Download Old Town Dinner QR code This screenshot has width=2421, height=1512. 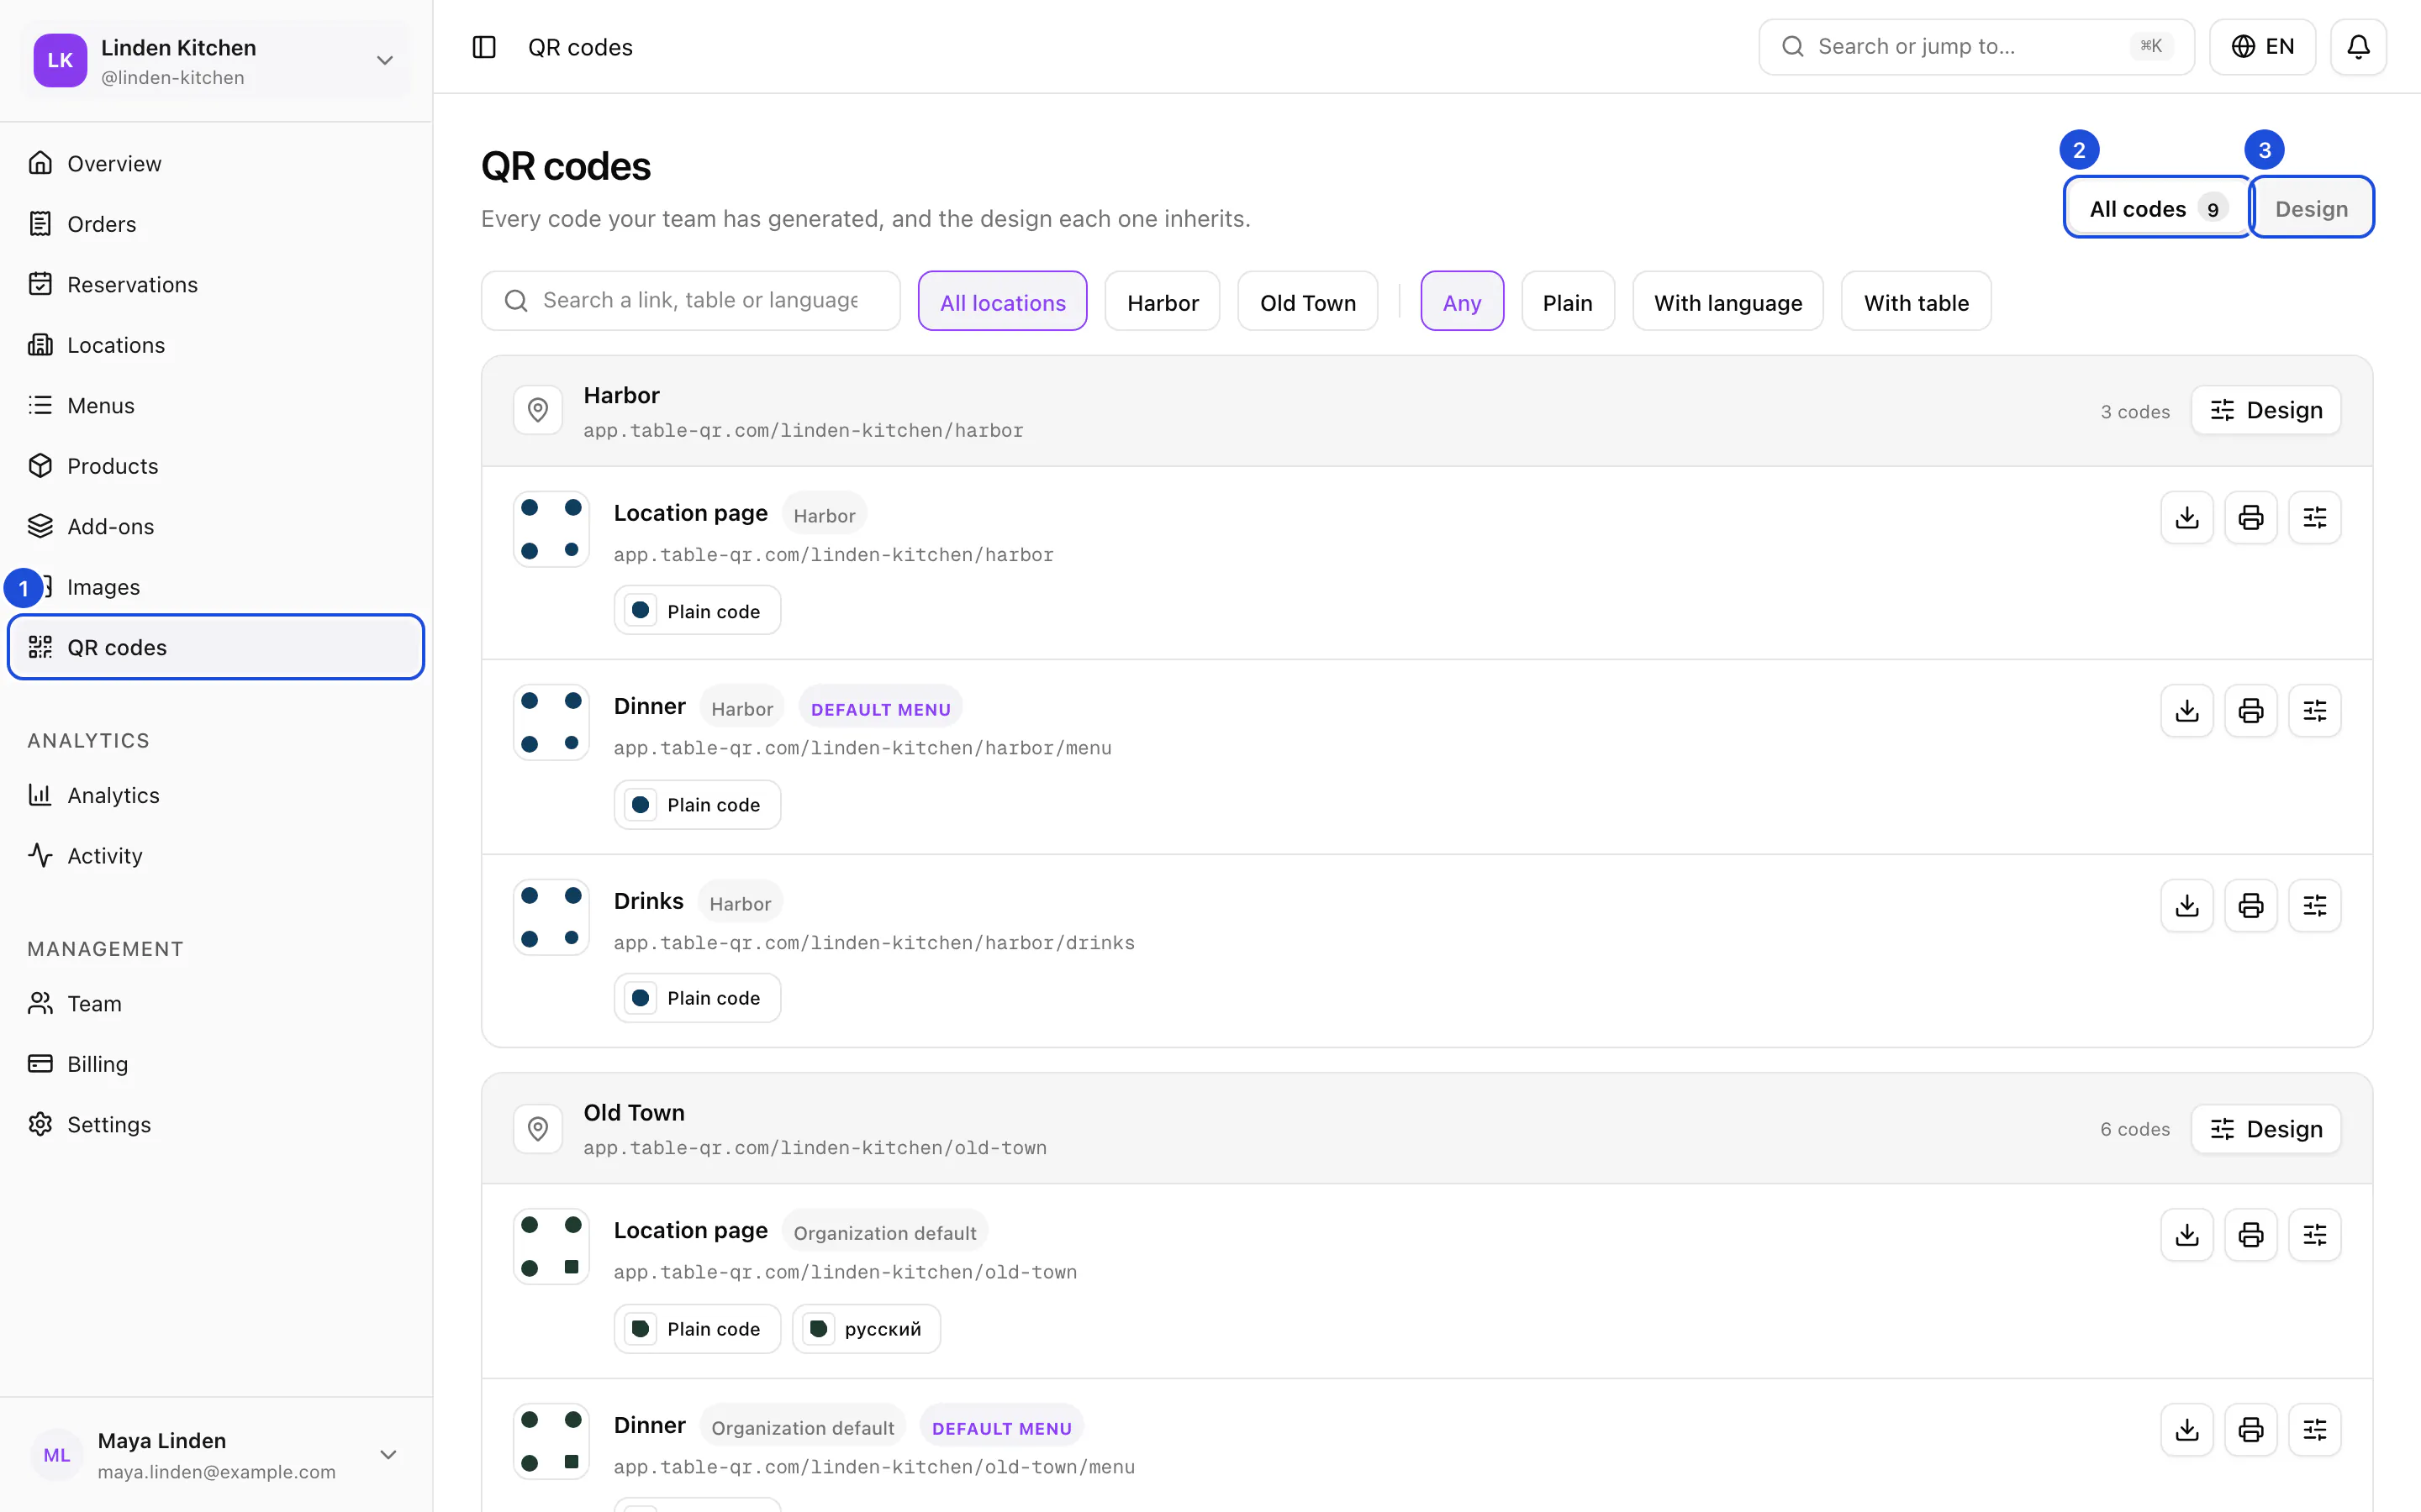2187,1429
